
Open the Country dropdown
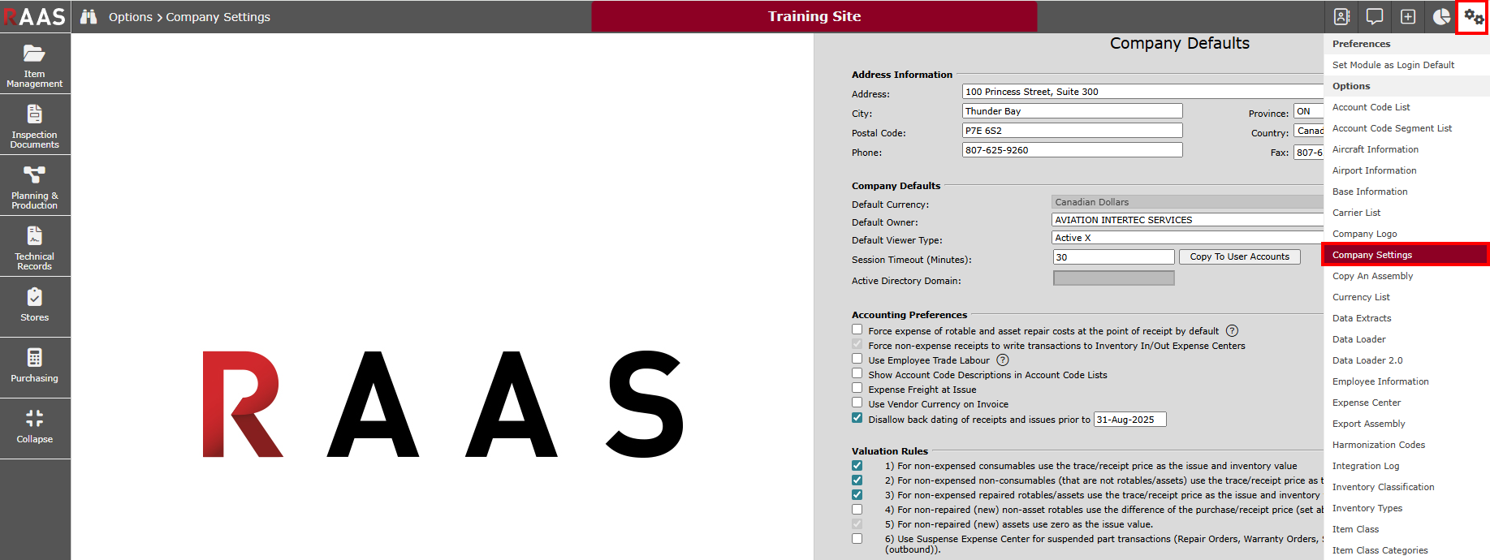click(x=1308, y=131)
